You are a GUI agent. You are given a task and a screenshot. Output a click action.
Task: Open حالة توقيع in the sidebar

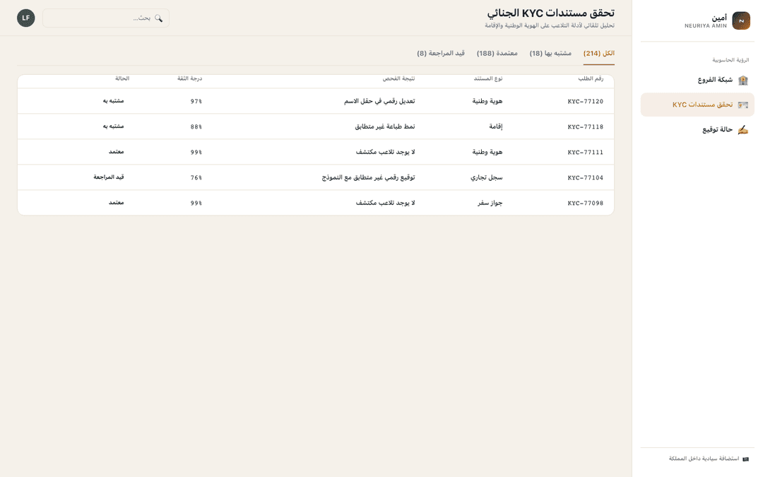(697, 129)
